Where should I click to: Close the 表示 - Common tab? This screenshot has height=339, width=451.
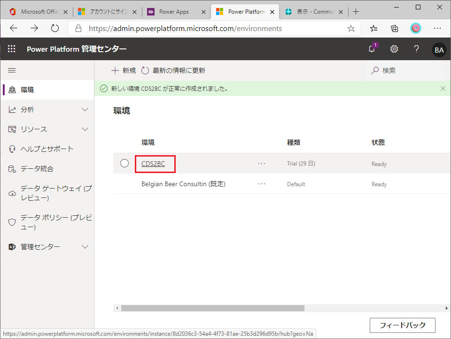pyautogui.click(x=341, y=12)
